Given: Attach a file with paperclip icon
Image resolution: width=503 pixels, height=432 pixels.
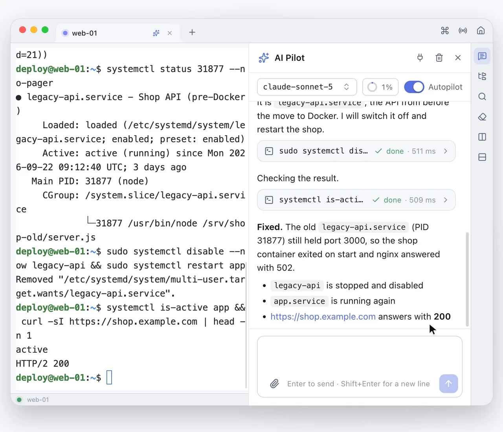Looking at the screenshot, I should pos(275,384).
